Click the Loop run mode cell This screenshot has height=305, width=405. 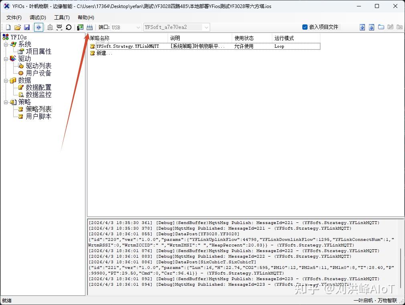(x=279, y=46)
